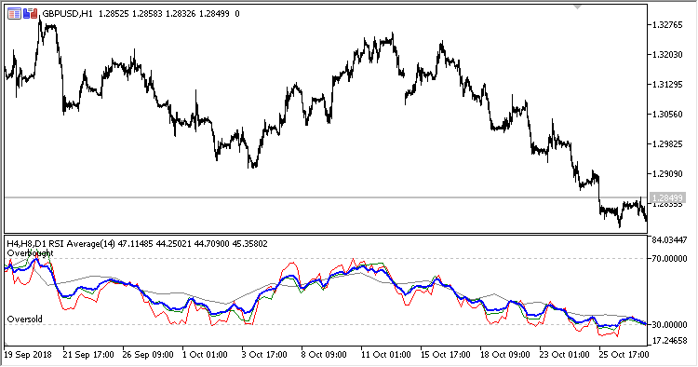
Task: Click the 1.29825 price scale label
Action: (x=667, y=144)
